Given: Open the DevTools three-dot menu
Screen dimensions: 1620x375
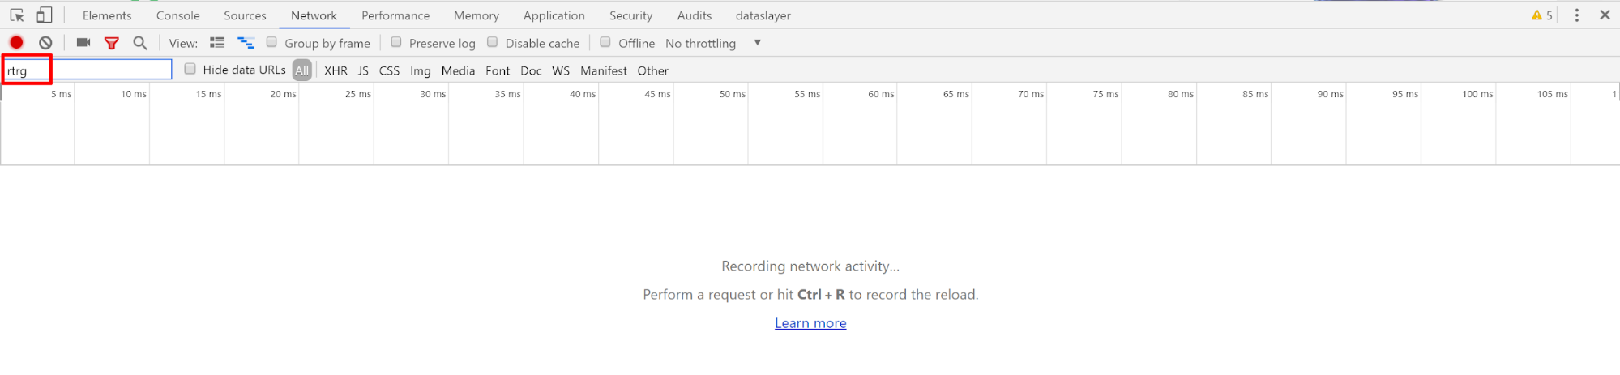Looking at the screenshot, I should 1576,15.
